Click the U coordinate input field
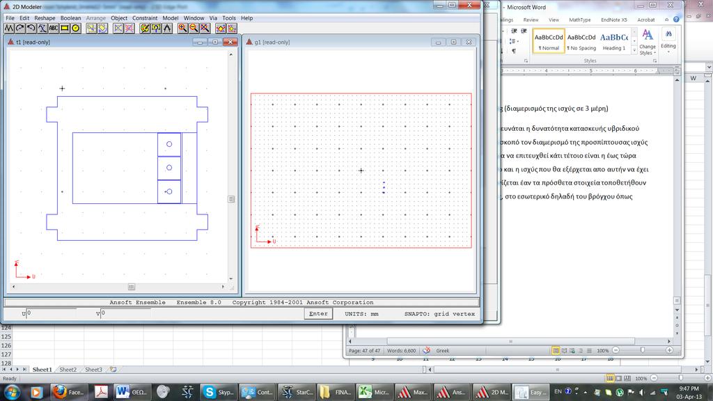The height and width of the screenshot is (401, 713). point(52,313)
